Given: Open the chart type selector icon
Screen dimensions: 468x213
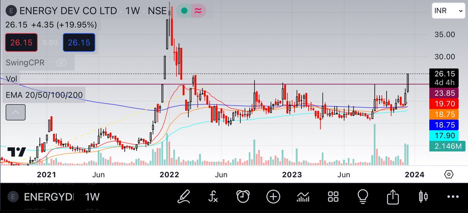Looking at the screenshot, I should coord(303,197).
